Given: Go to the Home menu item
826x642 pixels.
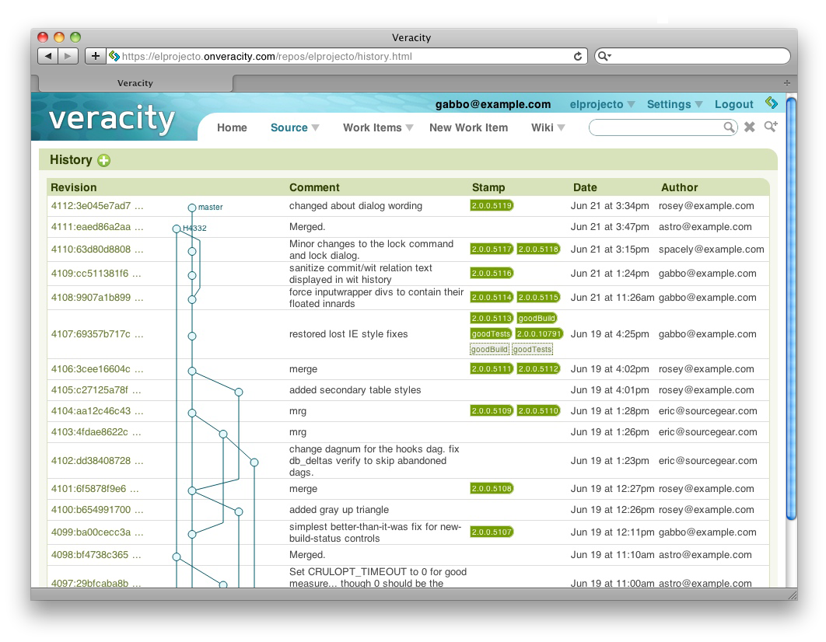Looking at the screenshot, I should pyautogui.click(x=232, y=127).
